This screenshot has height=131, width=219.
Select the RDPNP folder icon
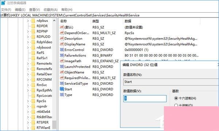33,31
